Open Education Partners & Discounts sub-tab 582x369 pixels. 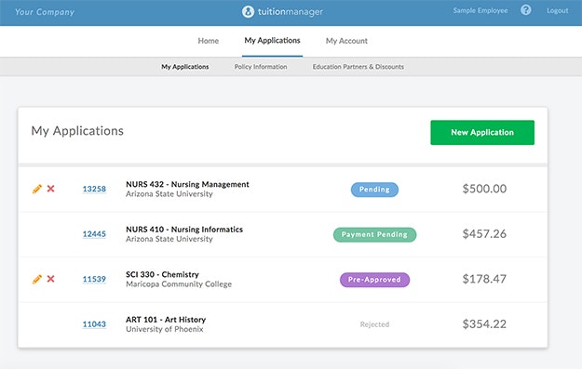[359, 67]
